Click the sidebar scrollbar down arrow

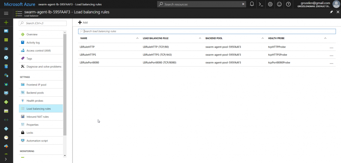click(x=65, y=155)
